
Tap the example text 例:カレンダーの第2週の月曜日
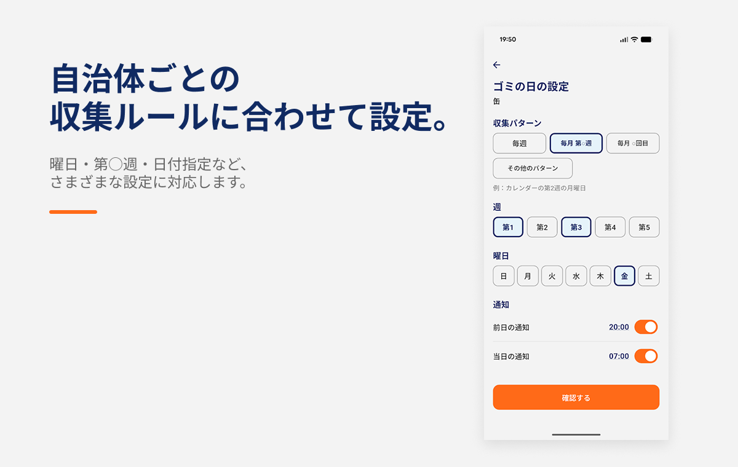pyautogui.click(x=539, y=188)
